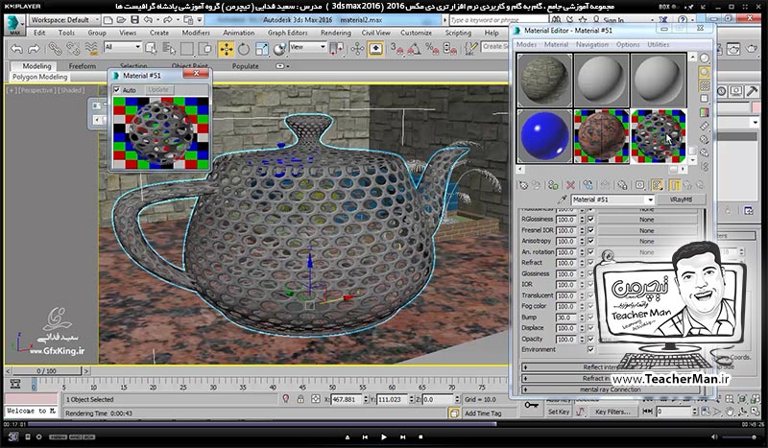Toggle the Environment map checkbox
768x448 pixels.
pos(590,349)
